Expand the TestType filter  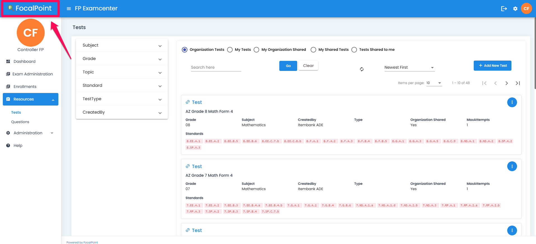tap(122, 99)
